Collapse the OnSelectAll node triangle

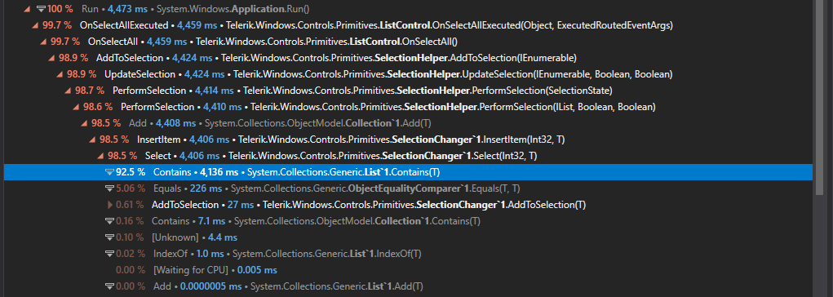point(43,42)
